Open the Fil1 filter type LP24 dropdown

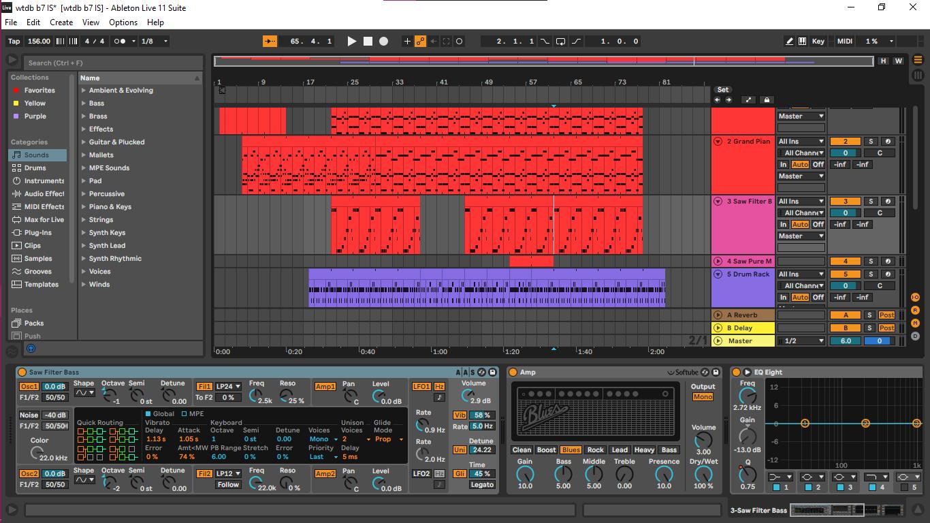pyautogui.click(x=228, y=387)
